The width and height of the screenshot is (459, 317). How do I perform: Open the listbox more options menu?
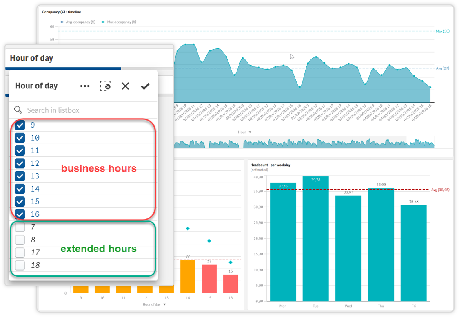point(84,86)
